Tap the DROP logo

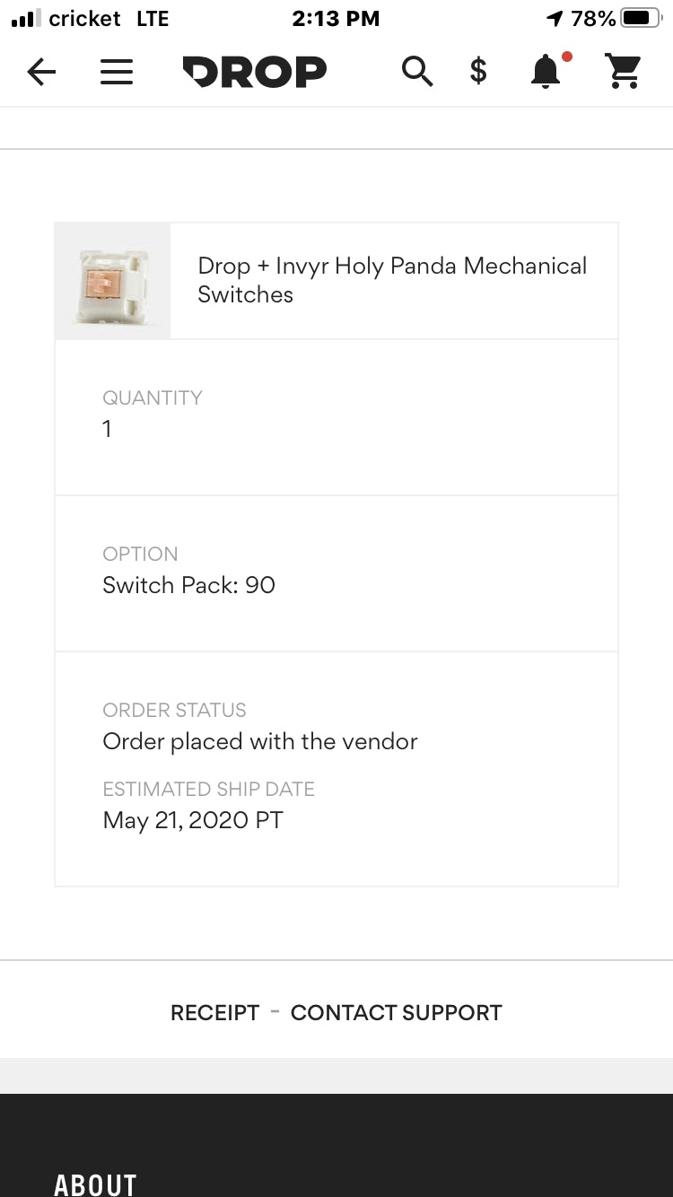pos(255,72)
